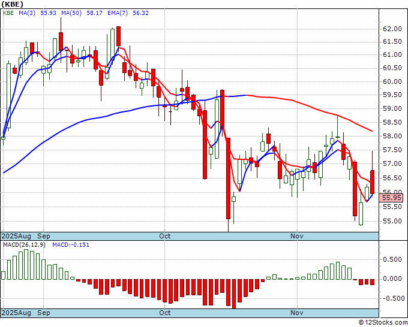Click the 56.50 price axis label
Viewport: 408px width, 327px height.
[x=392, y=178]
